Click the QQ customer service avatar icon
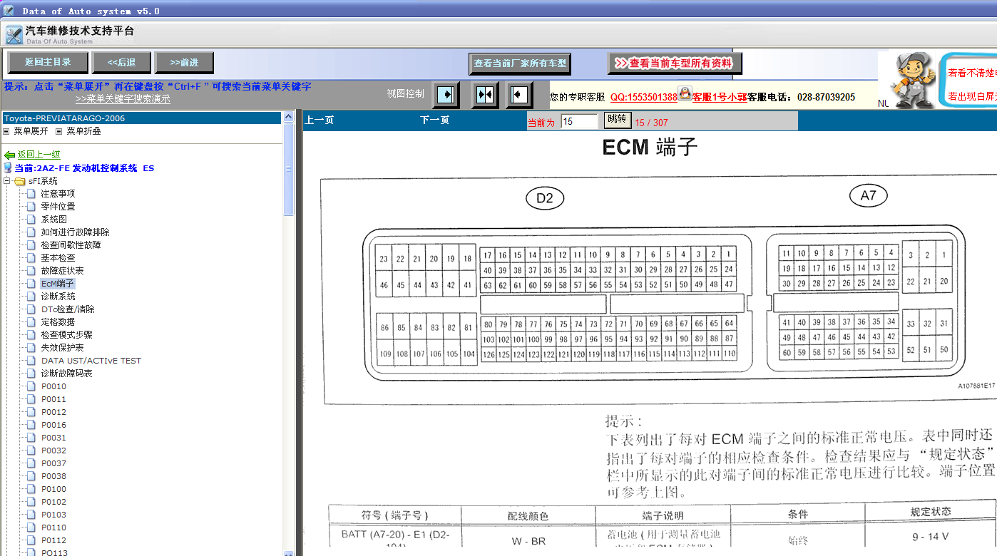The width and height of the screenshot is (997, 556). coord(685,93)
